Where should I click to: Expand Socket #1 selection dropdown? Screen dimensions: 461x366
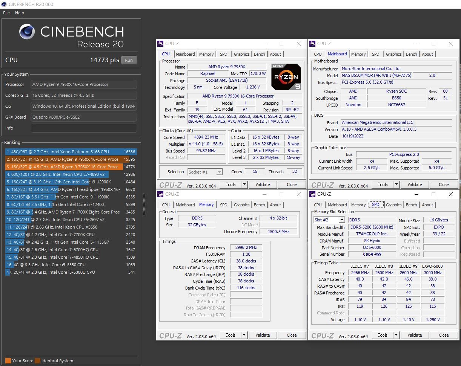point(218,172)
